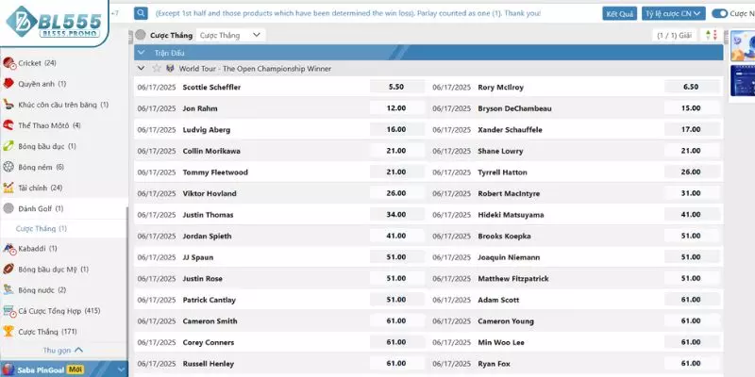Open the Cricket sport category

(30, 63)
